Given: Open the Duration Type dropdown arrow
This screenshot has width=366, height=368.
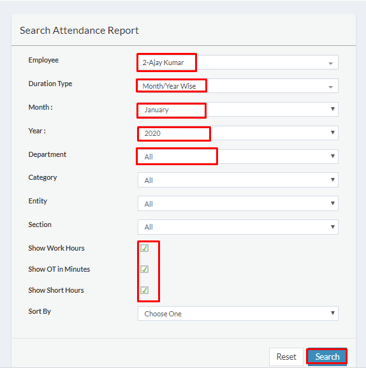Looking at the screenshot, I should pos(330,87).
